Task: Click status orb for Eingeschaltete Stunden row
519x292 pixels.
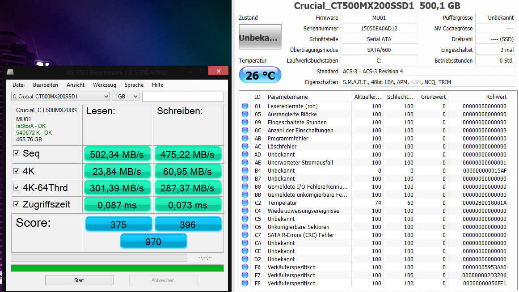Action: point(245,122)
